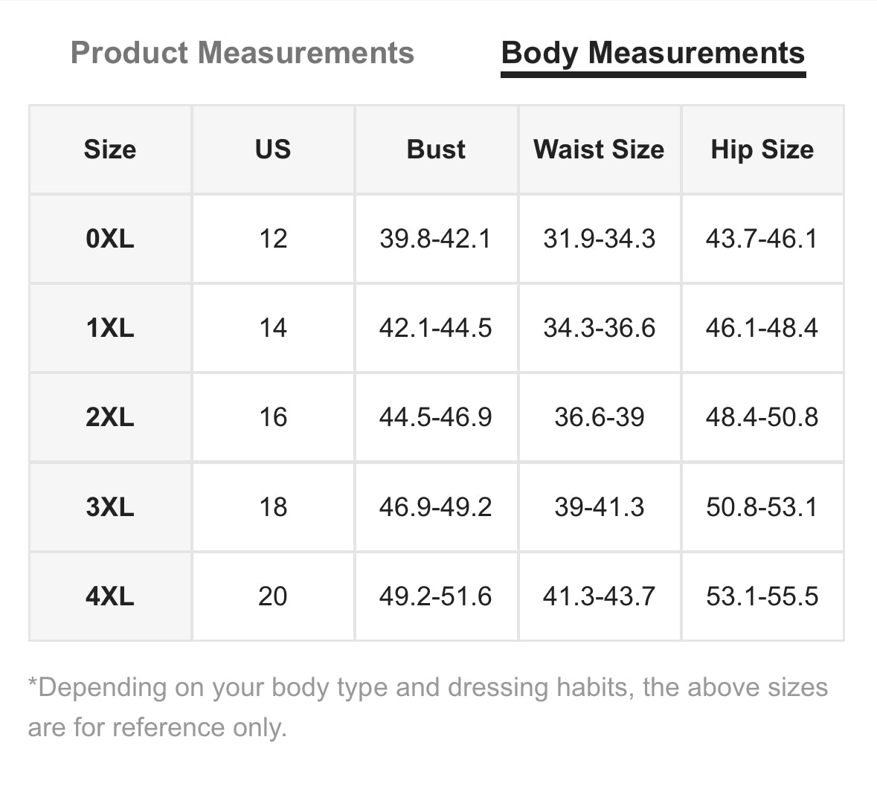Click the US column header

pos(273,149)
